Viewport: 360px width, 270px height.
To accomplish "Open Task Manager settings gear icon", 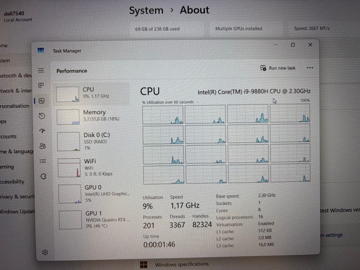I will pyautogui.click(x=45, y=252).
